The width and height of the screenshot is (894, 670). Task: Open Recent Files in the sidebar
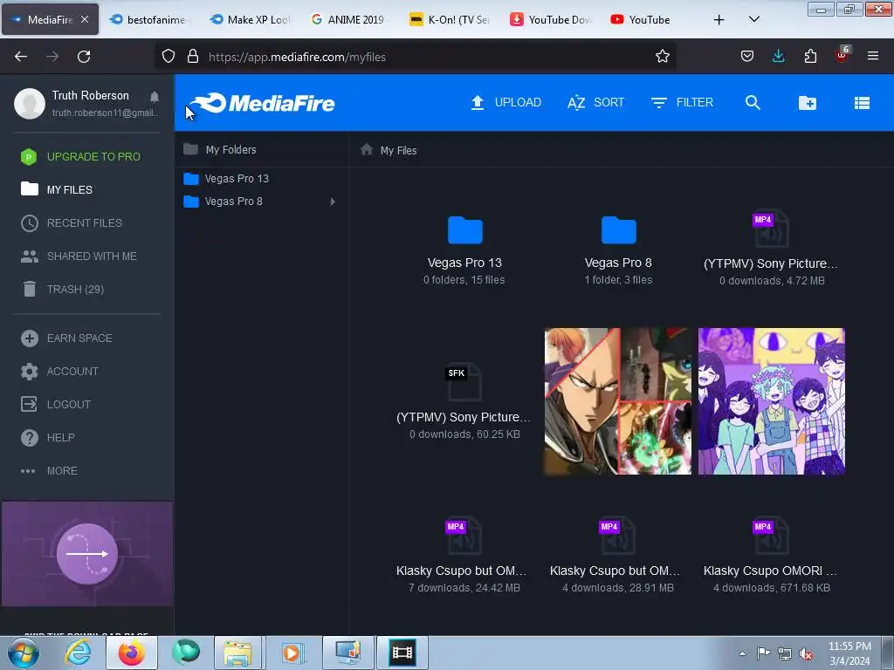click(72, 222)
